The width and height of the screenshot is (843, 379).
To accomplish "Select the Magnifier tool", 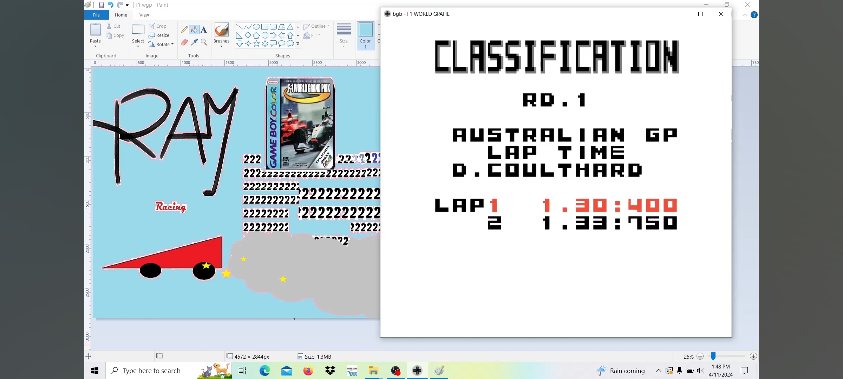I will tap(204, 42).
